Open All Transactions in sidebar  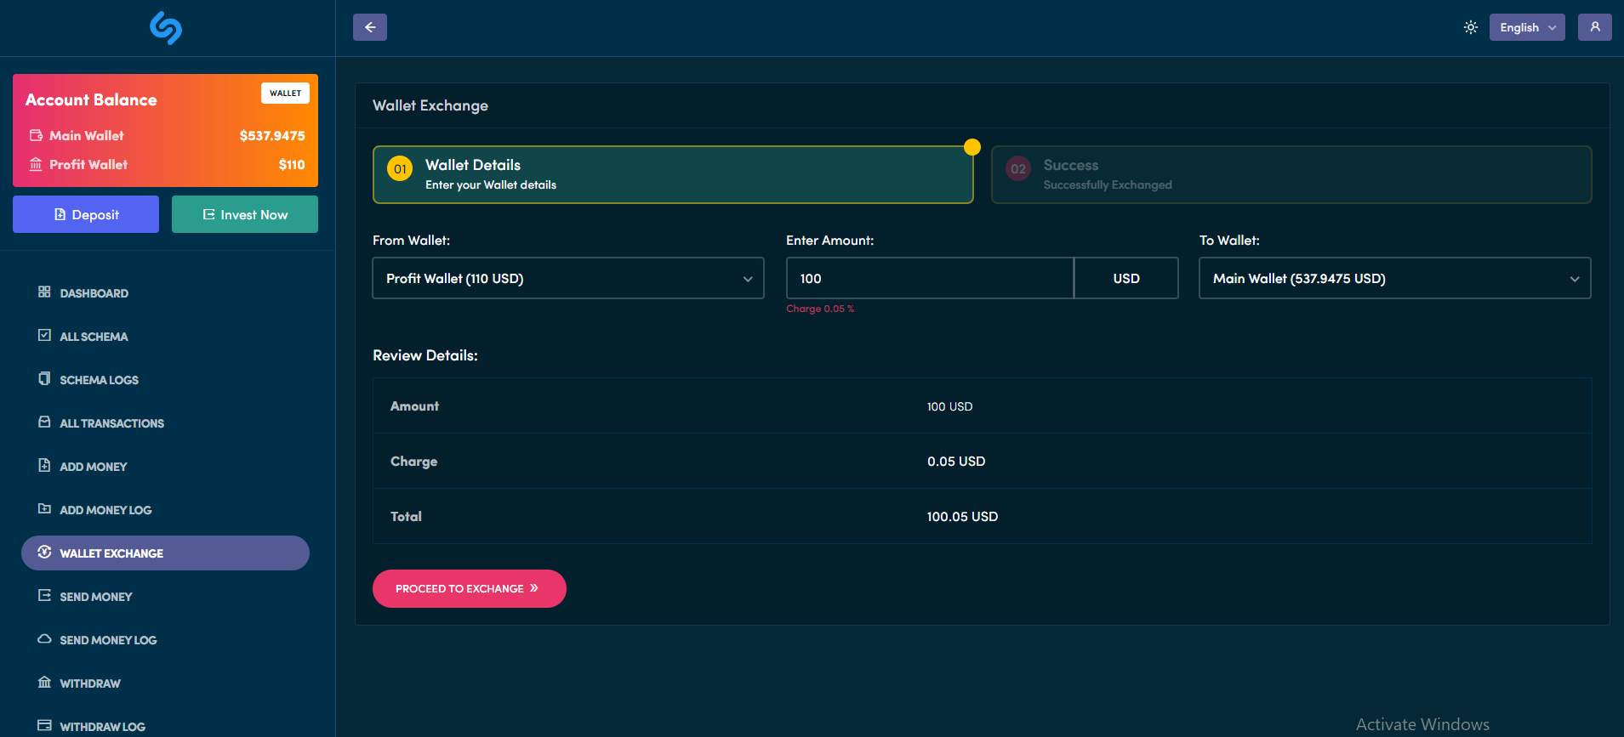111,423
